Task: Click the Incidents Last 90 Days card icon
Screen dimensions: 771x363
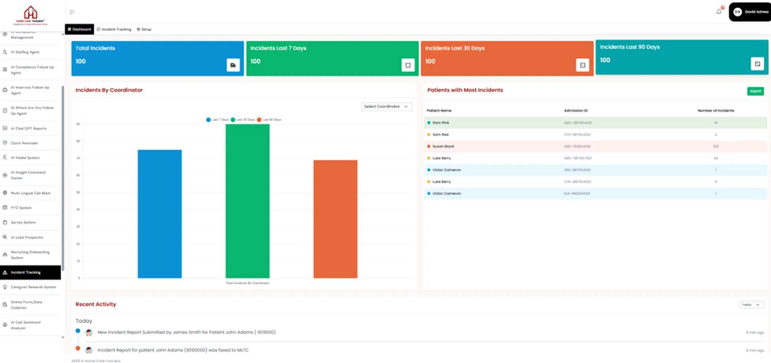Action: click(x=757, y=64)
